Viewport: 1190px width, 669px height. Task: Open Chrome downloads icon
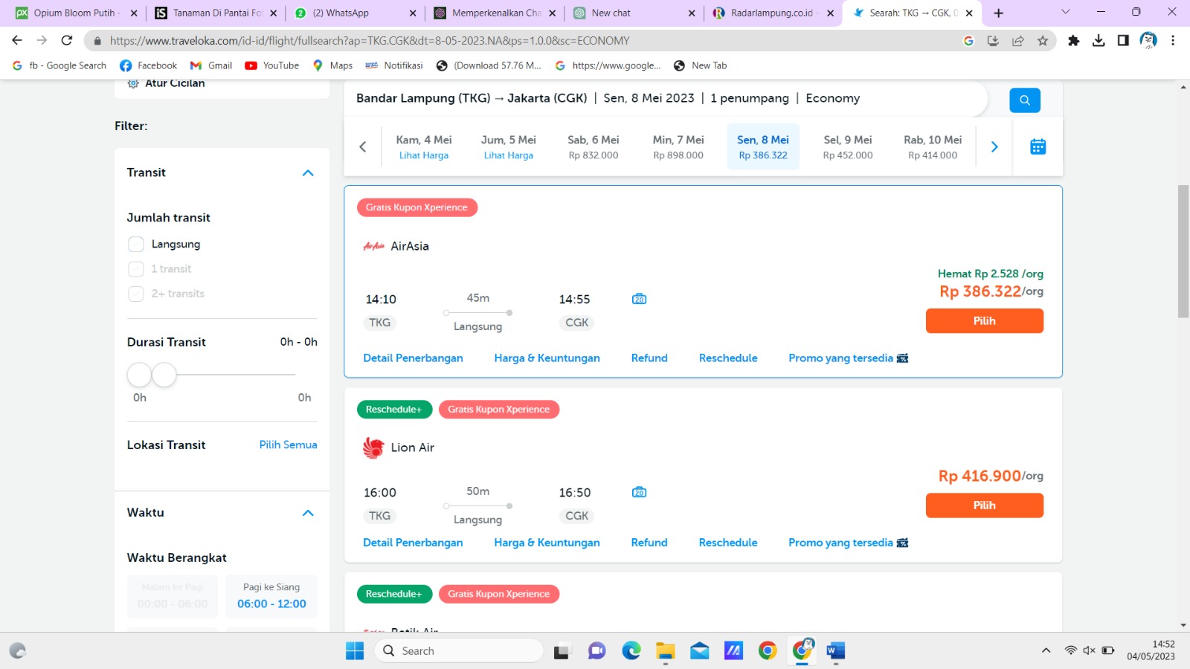1099,41
